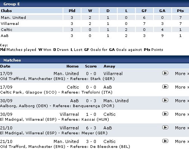Open More link for Man. United 0-0 Villarreal

[182, 74]
